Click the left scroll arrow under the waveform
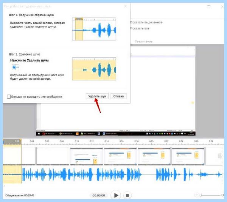The image size is (227, 202). click(4, 186)
